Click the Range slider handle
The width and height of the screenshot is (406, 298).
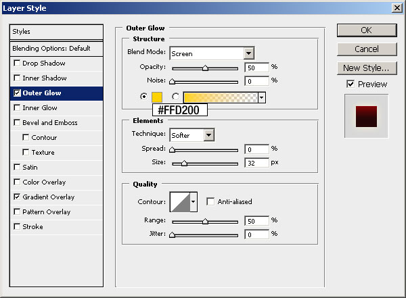point(205,222)
